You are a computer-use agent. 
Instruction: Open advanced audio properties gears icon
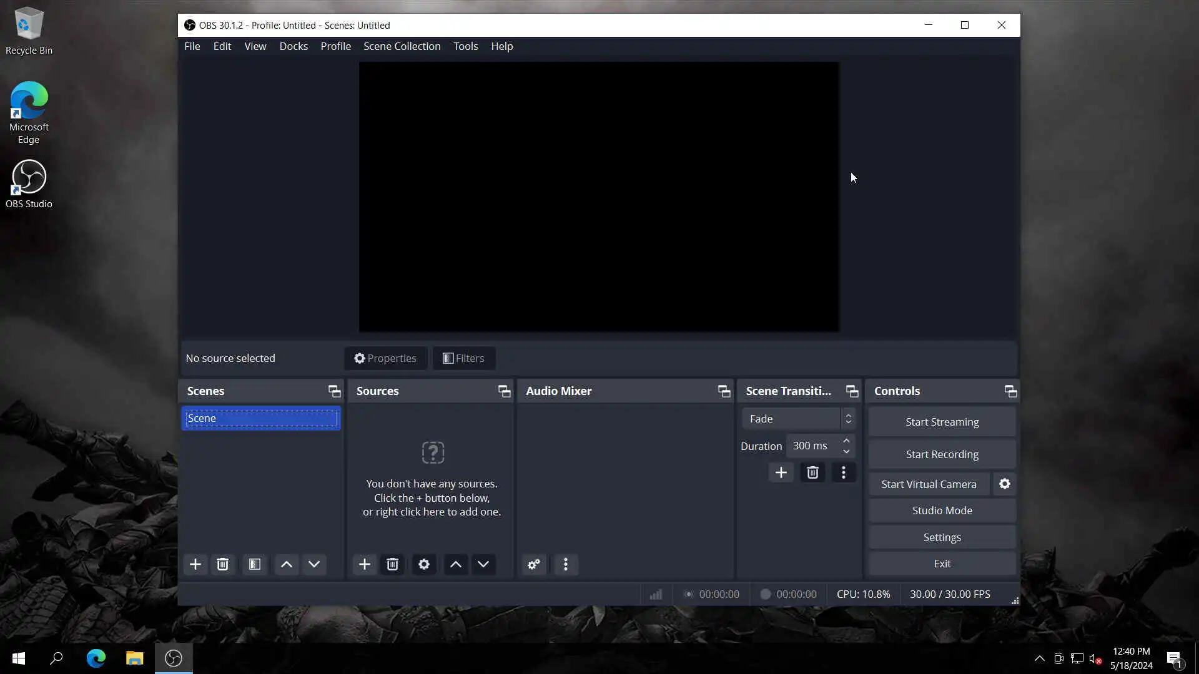pyautogui.click(x=534, y=564)
